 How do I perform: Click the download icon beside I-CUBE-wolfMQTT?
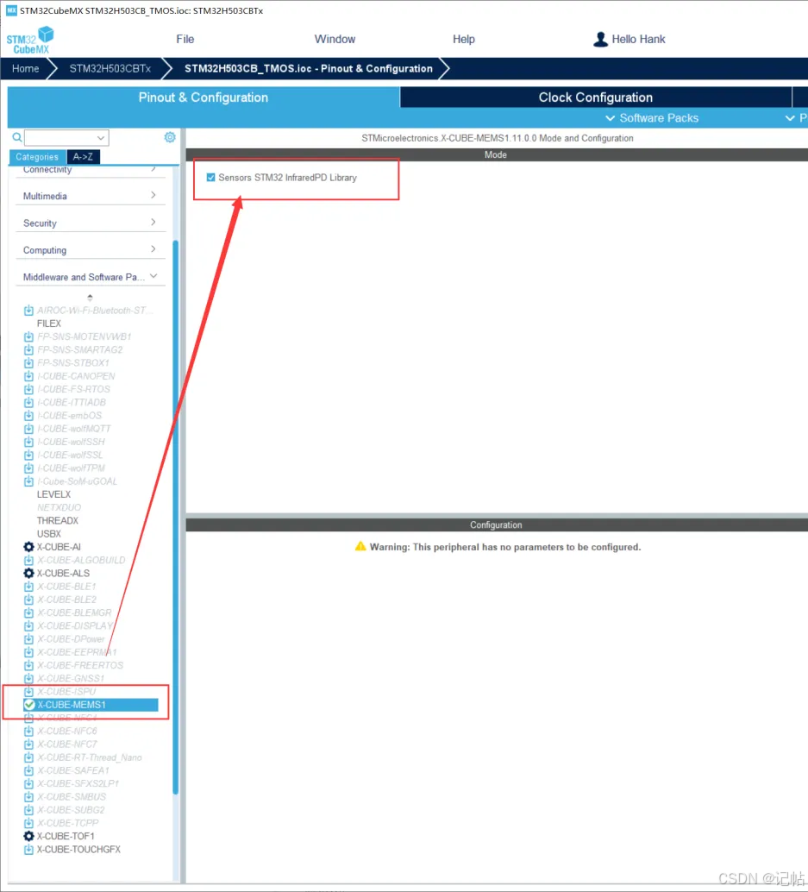[x=28, y=429]
